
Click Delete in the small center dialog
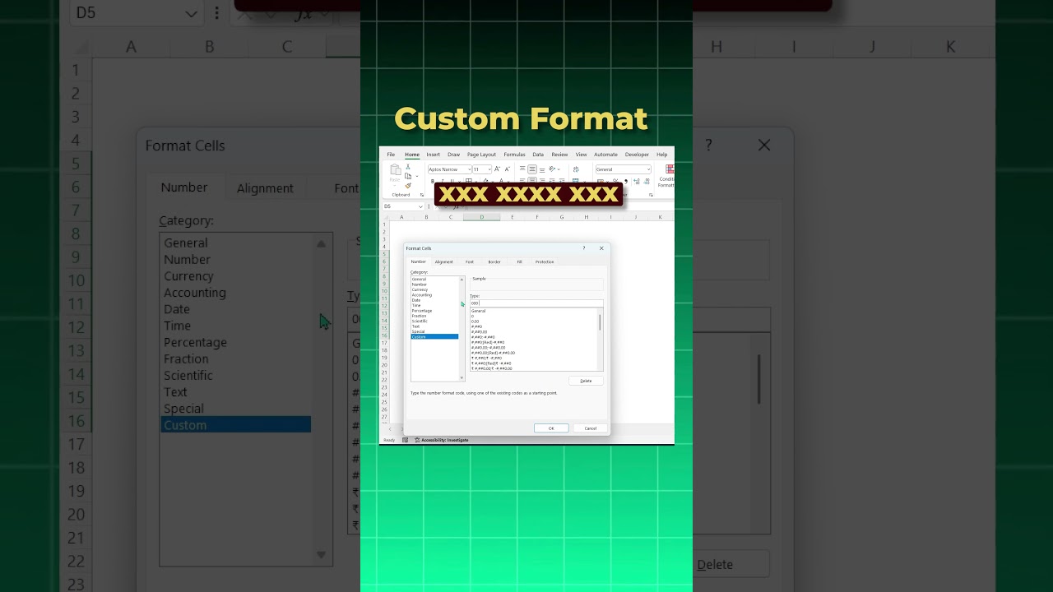586,381
